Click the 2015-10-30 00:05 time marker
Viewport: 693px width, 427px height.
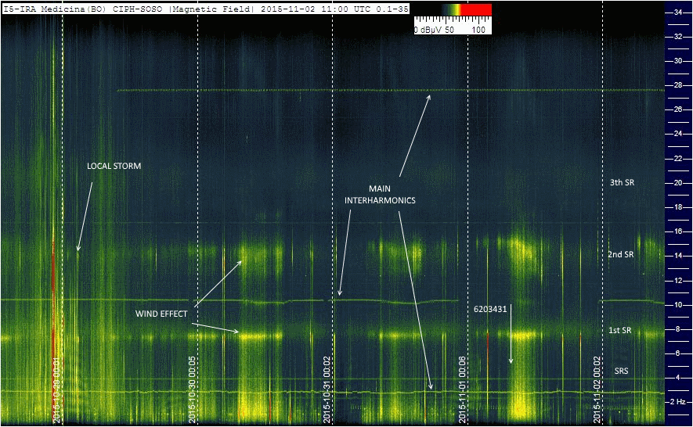tap(193, 390)
